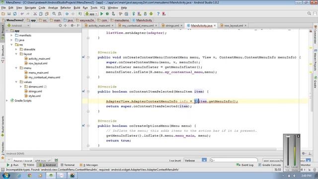Close the strings.xml tab
Viewport: 318px width, 179px height.
click(x=181, y=25)
